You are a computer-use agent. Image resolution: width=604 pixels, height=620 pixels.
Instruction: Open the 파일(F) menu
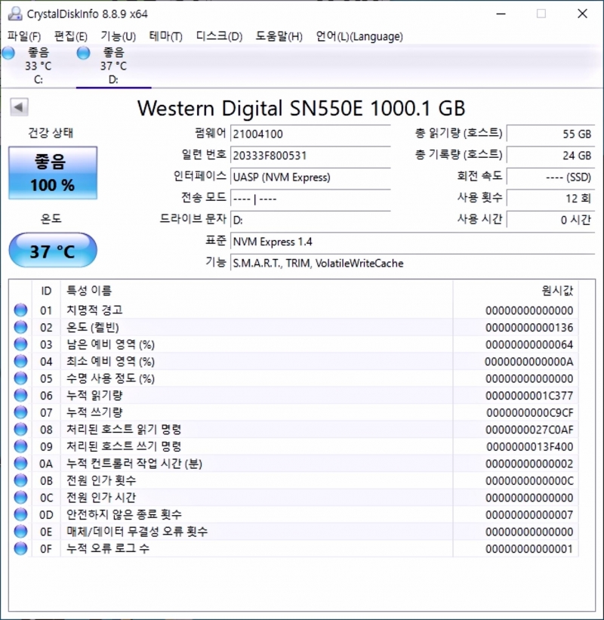click(x=23, y=36)
